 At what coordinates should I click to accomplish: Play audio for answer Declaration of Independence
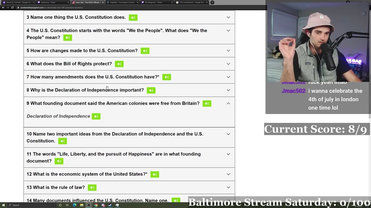click(96, 116)
